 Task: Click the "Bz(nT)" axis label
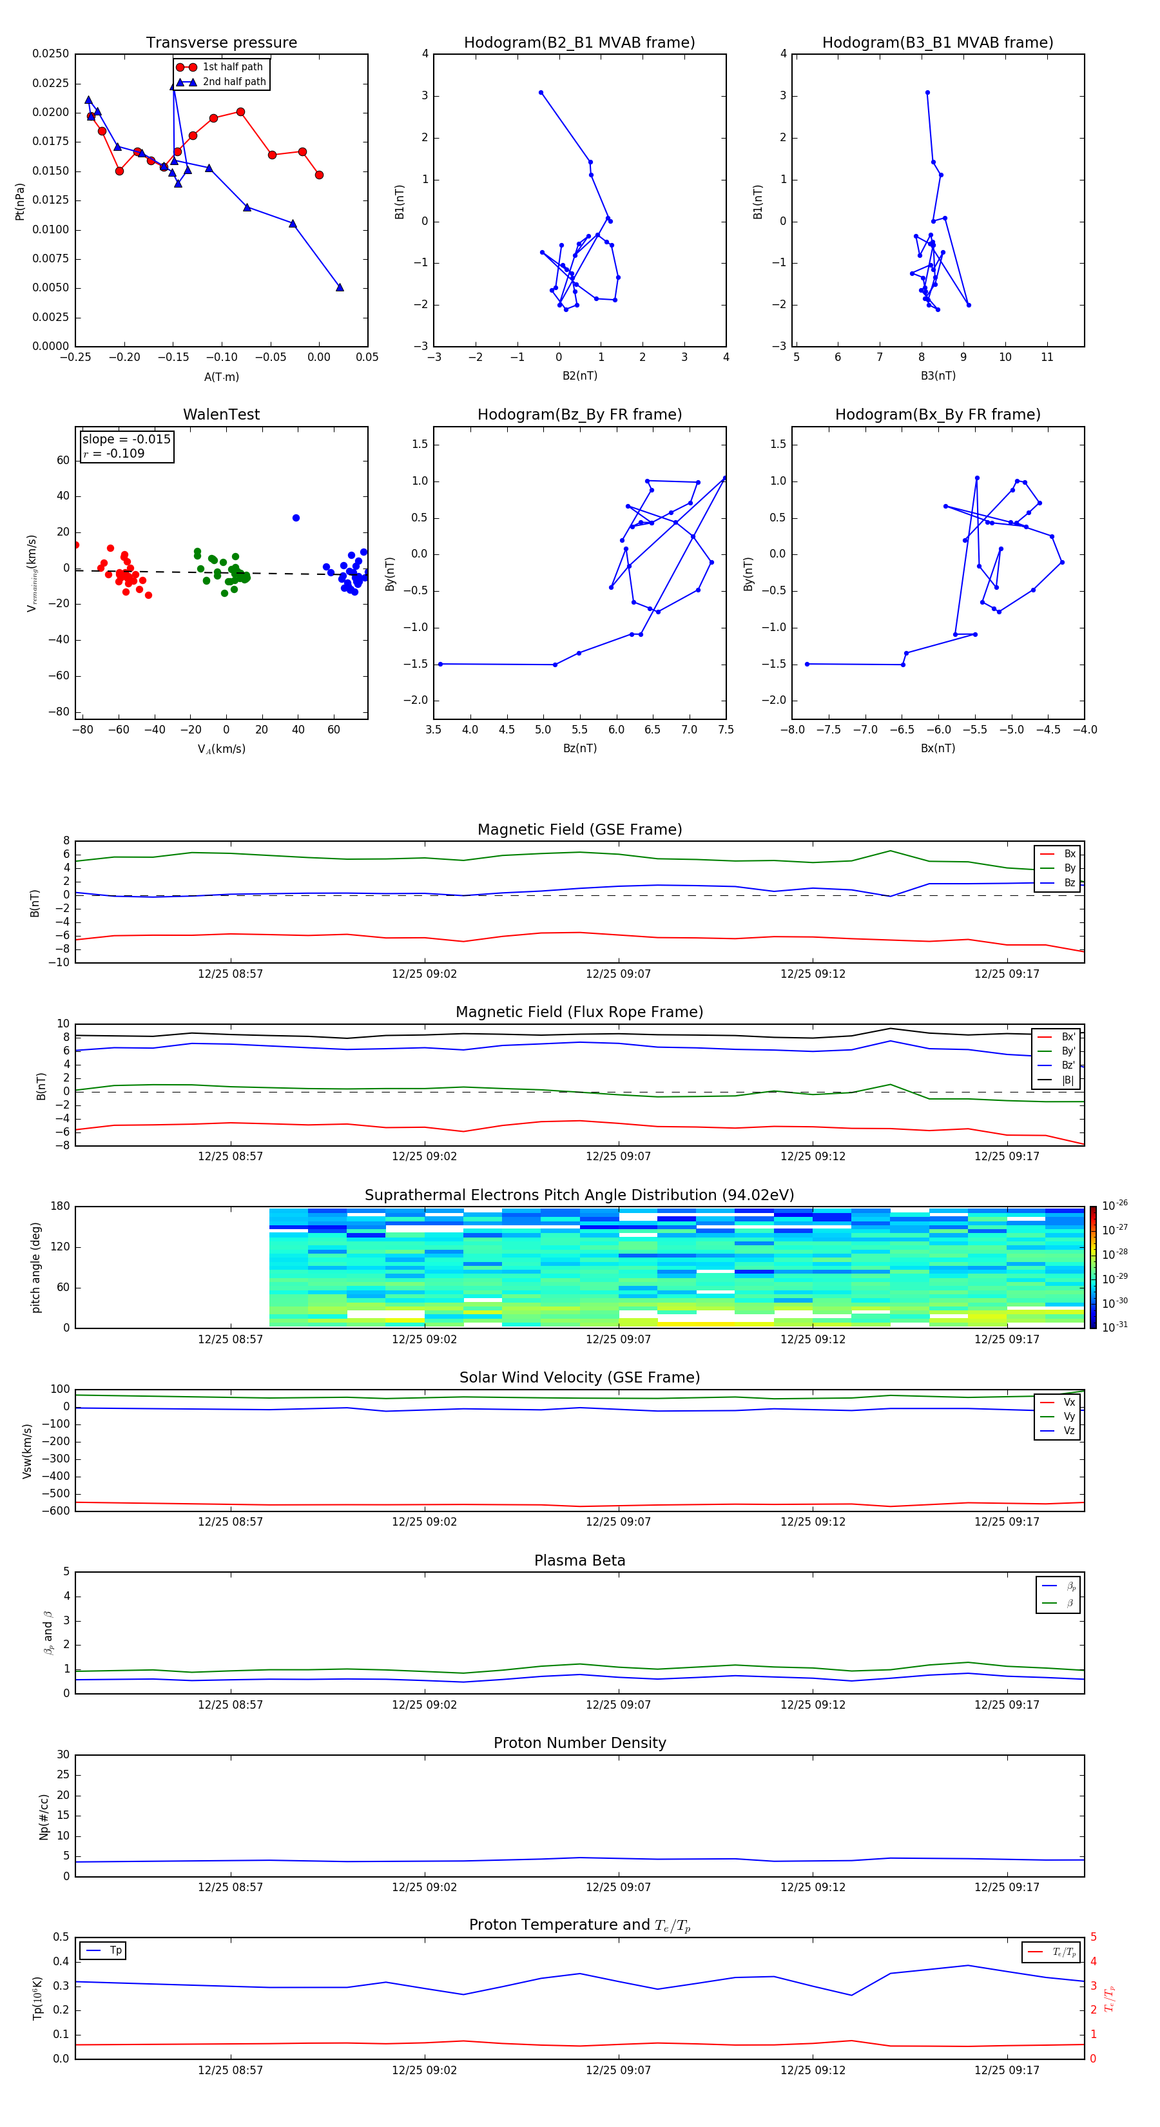click(x=579, y=748)
